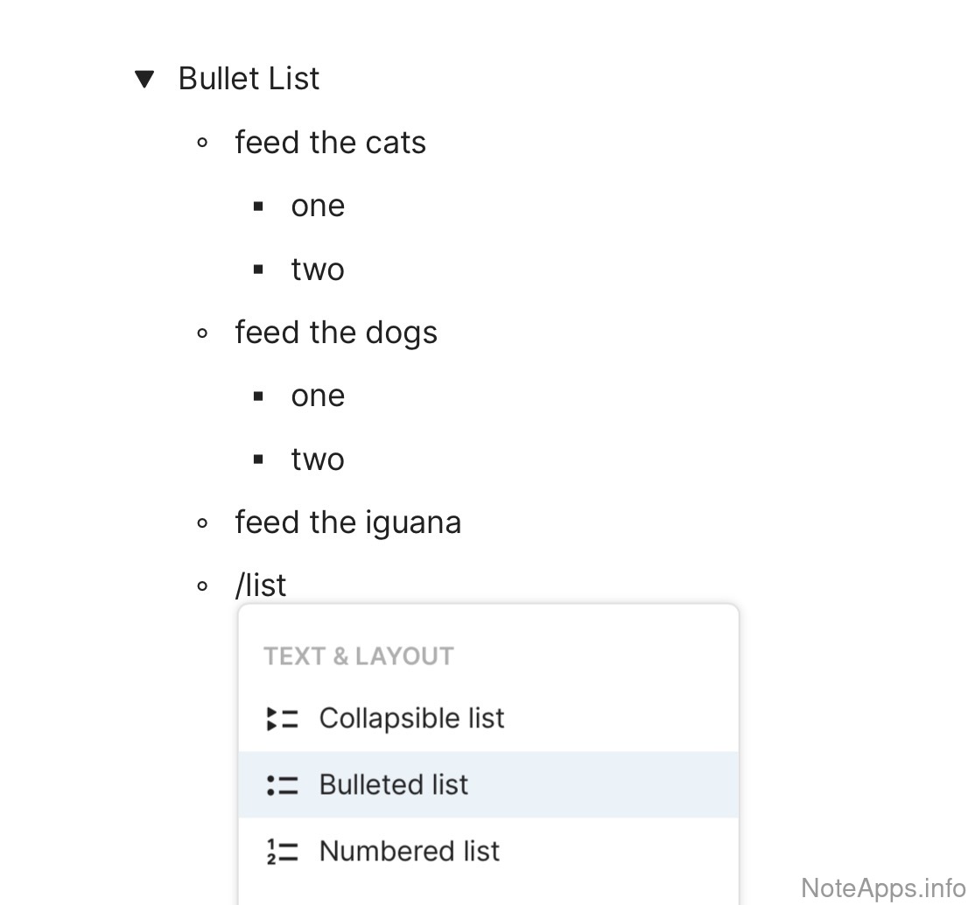This screenshot has height=905, width=968.
Task: Click sub-item one under feed the dogs
Action: tap(318, 396)
